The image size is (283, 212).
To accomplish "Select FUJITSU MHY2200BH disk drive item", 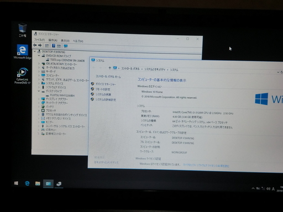I will pyautogui.click(x=62, y=96).
